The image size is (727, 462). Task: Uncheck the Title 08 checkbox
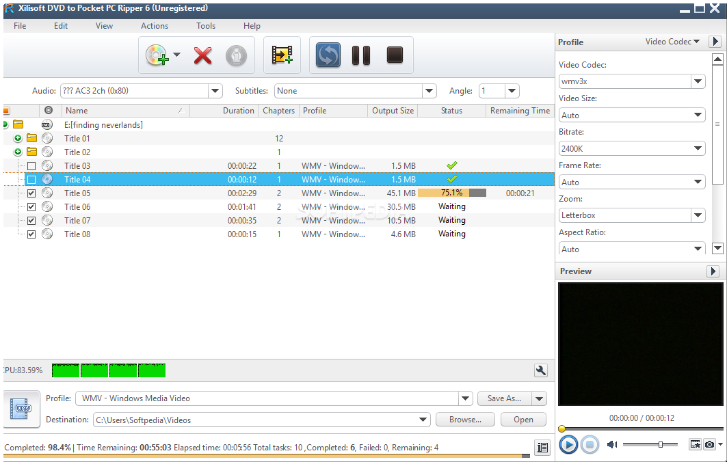[x=31, y=234]
